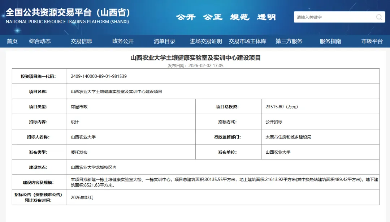Screen dimensions: 390x222
Task: Open the 综合动态 menu item
Action: (40, 41)
